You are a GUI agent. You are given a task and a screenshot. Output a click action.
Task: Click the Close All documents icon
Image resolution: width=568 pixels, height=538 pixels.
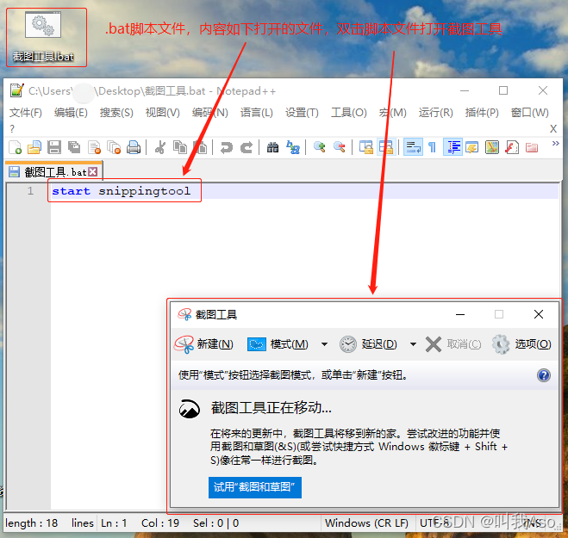coord(114,147)
